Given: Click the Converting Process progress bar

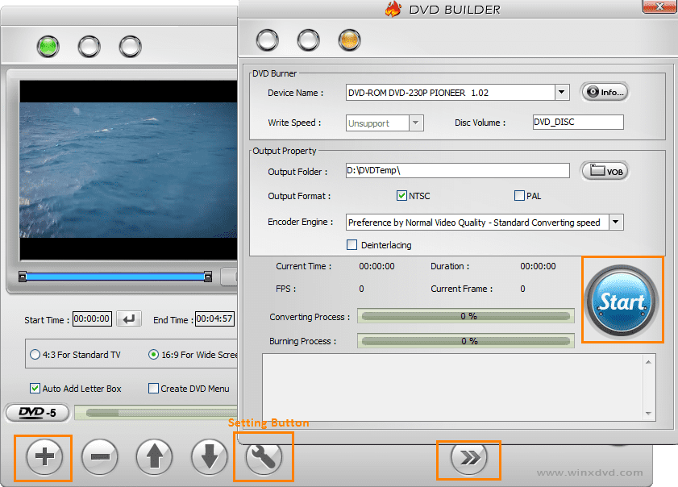Looking at the screenshot, I should (466, 316).
